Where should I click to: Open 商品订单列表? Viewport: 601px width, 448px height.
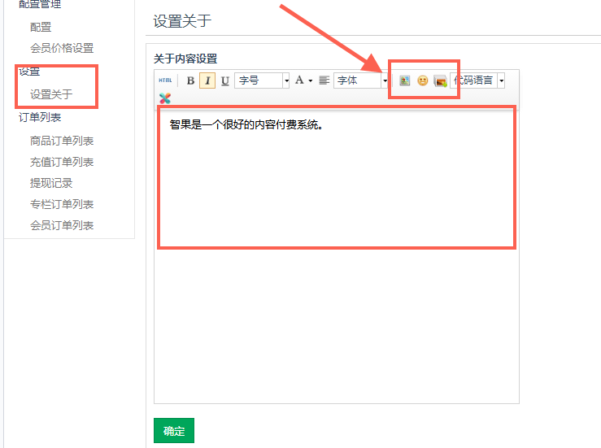62,141
